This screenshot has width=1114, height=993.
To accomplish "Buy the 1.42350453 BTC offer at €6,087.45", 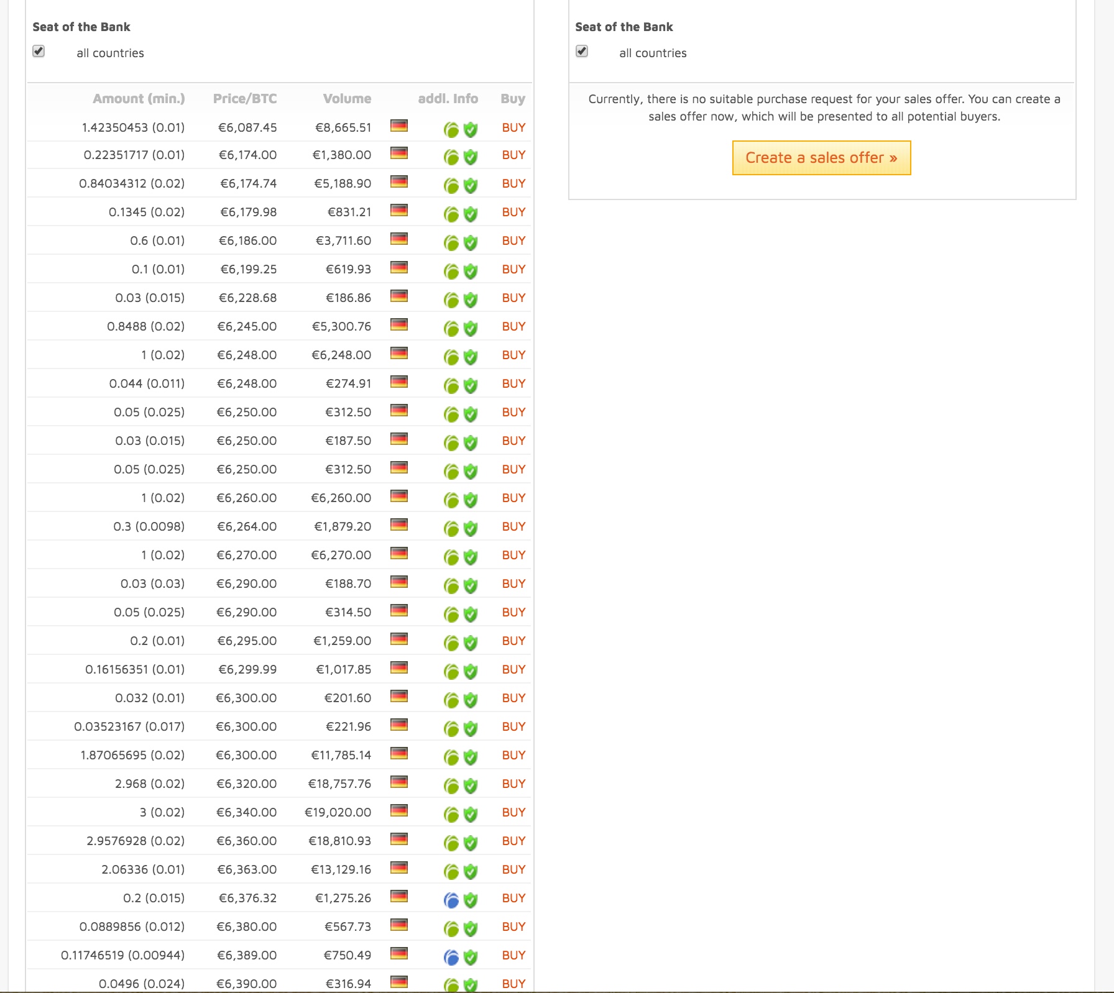I will point(513,127).
